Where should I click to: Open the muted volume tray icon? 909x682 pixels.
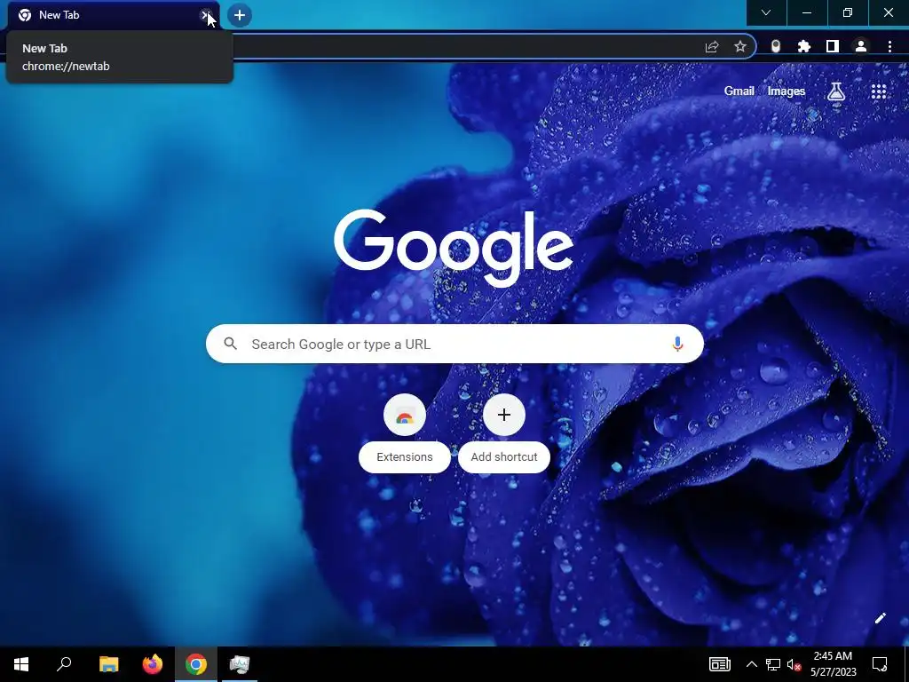794,664
